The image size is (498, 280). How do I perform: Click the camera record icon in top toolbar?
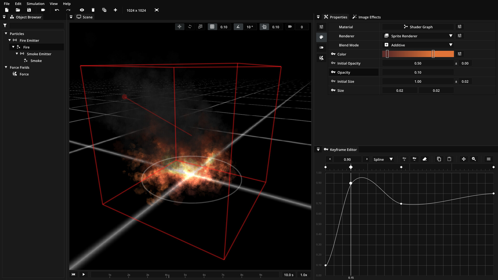click(x=43, y=10)
